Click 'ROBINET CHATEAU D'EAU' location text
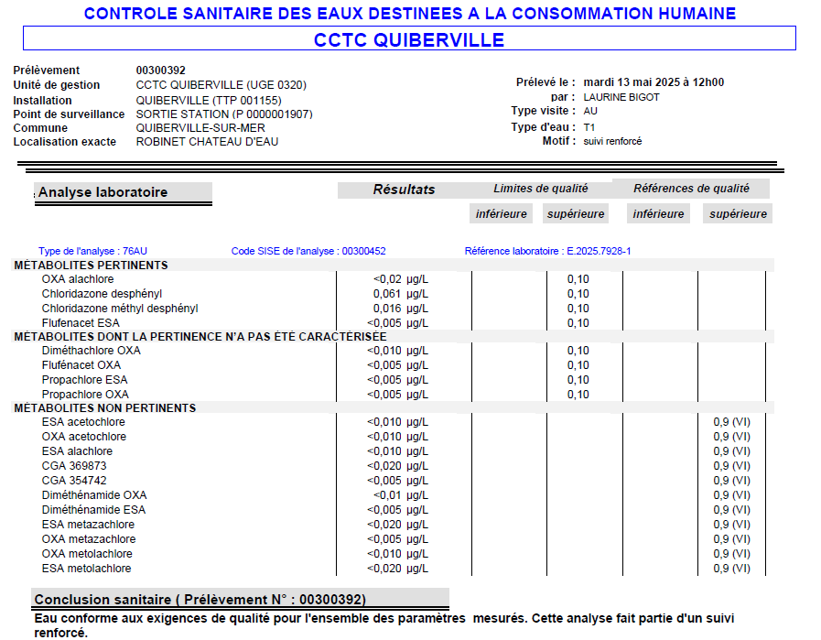Screen dimensions: 821x640 point(207,141)
